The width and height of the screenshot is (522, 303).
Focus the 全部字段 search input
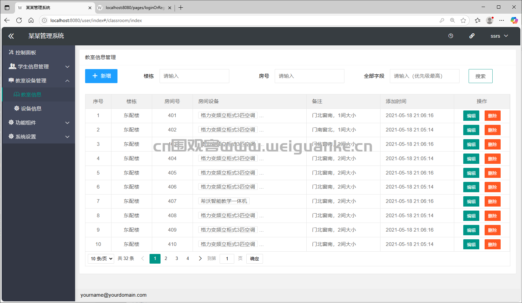425,76
